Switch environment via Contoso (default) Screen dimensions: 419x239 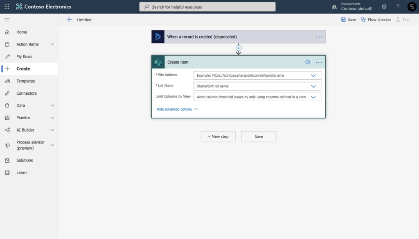click(356, 9)
